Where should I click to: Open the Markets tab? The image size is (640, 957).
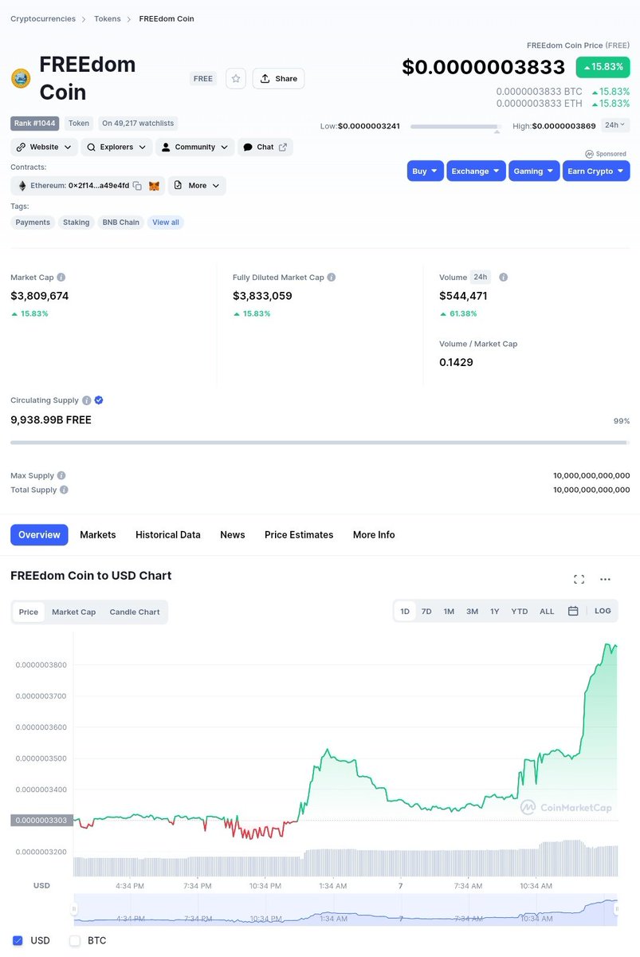[98, 534]
